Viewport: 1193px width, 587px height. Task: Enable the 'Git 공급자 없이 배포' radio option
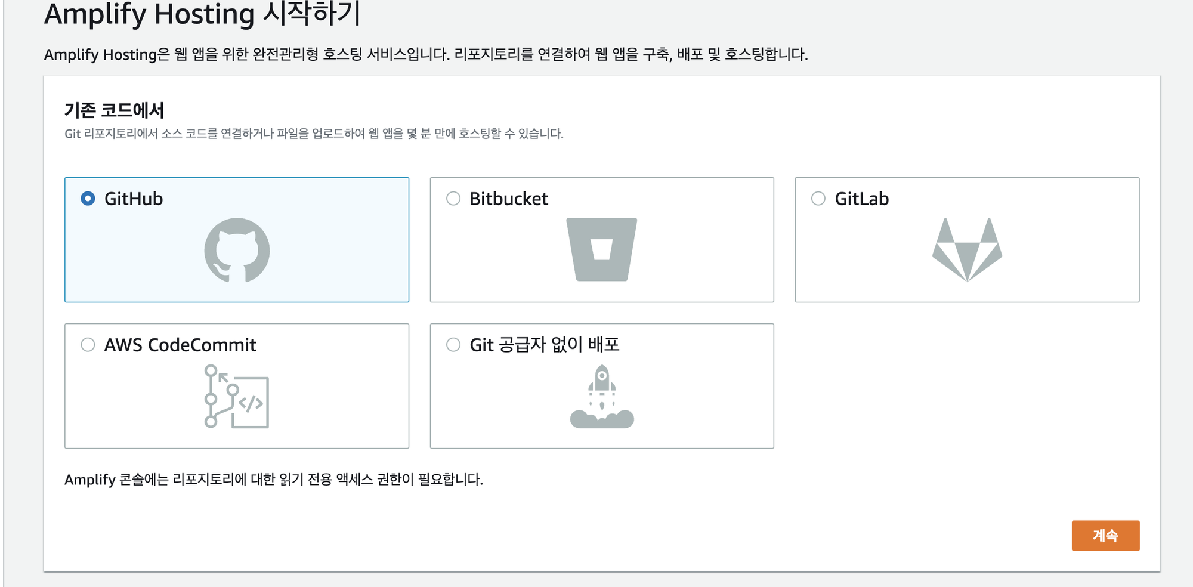tap(453, 345)
